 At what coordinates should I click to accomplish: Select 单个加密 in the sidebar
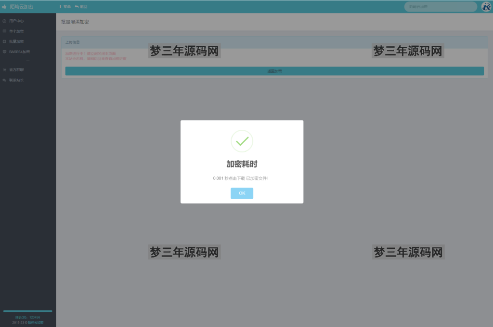pos(16,31)
